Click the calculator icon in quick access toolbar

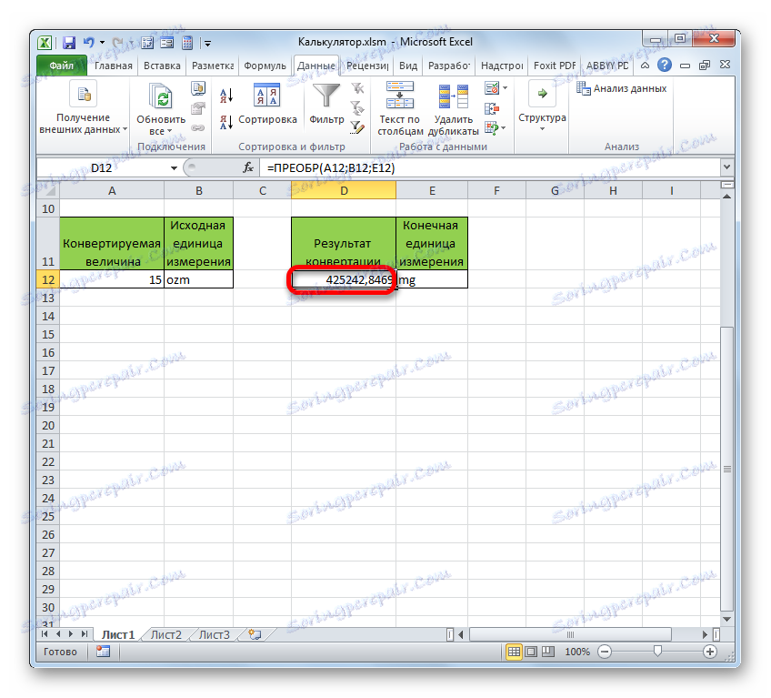187,43
